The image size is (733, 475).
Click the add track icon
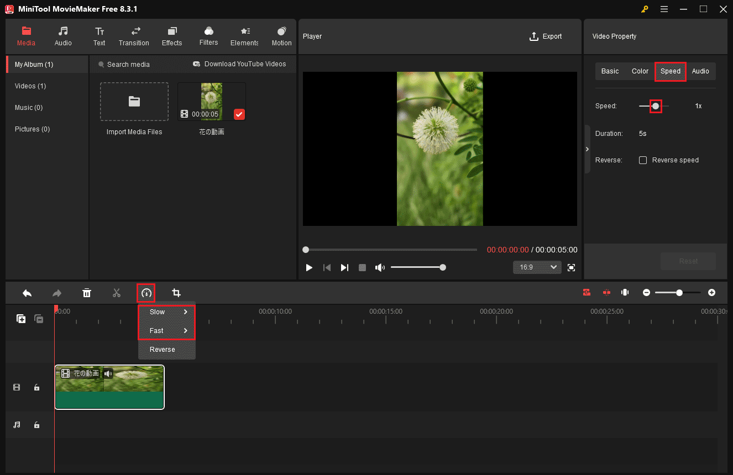[21, 319]
